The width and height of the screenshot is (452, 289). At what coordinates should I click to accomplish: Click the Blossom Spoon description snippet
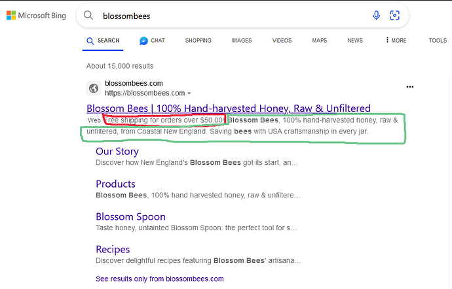(196, 228)
